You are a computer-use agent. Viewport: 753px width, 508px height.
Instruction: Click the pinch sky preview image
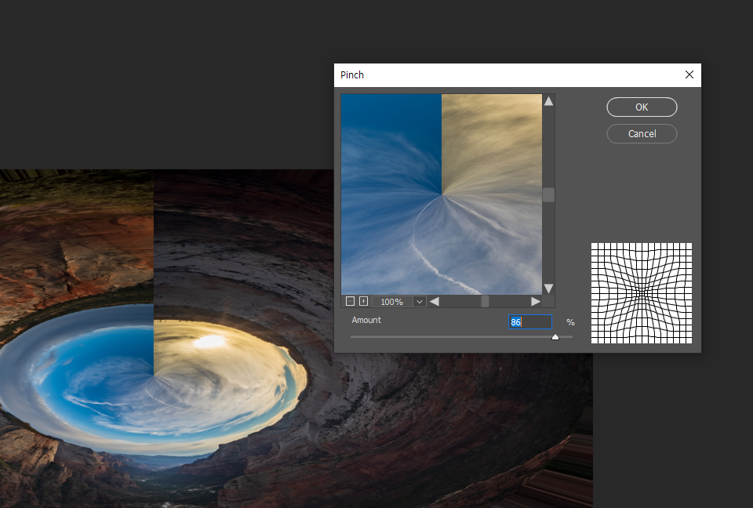pos(442,194)
